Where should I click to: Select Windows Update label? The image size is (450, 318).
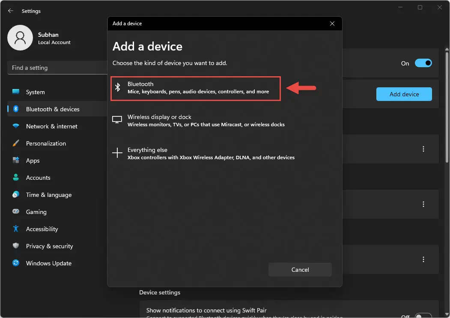point(49,263)
